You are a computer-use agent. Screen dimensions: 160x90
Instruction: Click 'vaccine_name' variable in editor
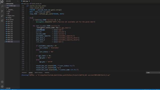tap(41, 34)
